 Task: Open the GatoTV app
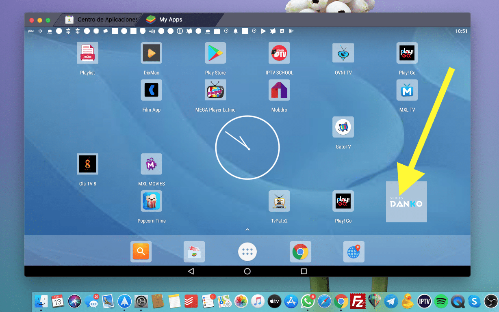click(x=343, y=127)
